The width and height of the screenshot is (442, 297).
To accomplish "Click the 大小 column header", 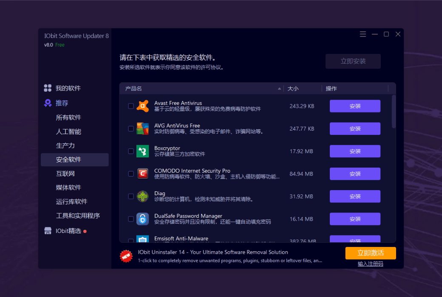I will 293,89.
